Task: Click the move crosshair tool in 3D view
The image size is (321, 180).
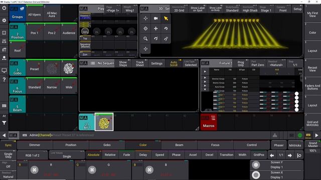Action: 145,18
